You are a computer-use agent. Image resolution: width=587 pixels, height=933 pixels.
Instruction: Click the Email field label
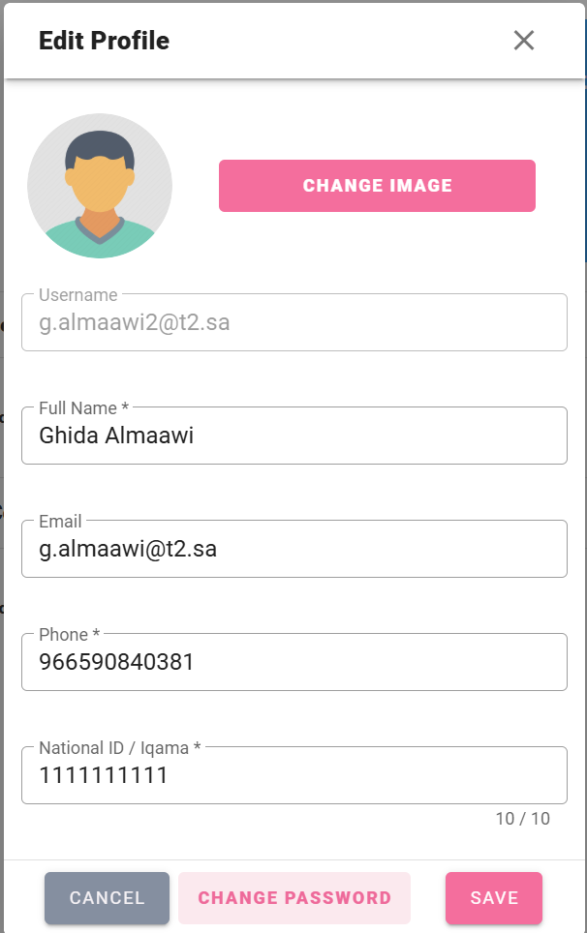60,522
